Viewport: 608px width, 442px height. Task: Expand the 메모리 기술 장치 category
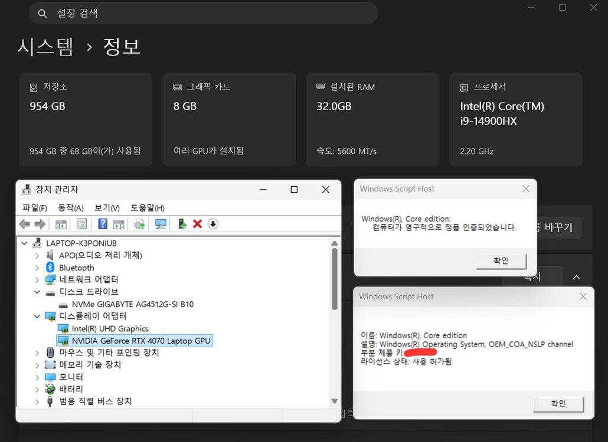[x=37, y=365]
